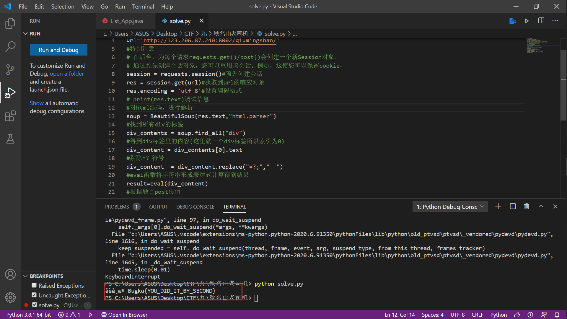Switch to the DEBUG CONSOLE tab
Image resolution: width=567 pixels, height=319 pixels.
[195, 207]
